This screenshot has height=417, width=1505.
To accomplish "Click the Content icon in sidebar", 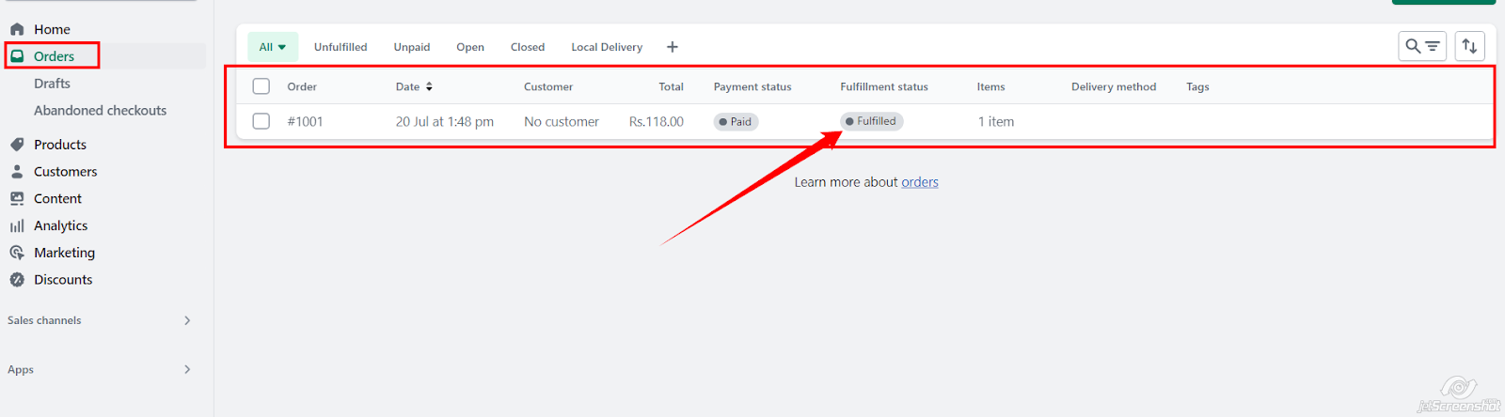I will pos(17,199).
